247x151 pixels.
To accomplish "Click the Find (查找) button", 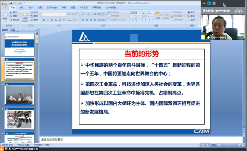I will click(x=191, y=12).
